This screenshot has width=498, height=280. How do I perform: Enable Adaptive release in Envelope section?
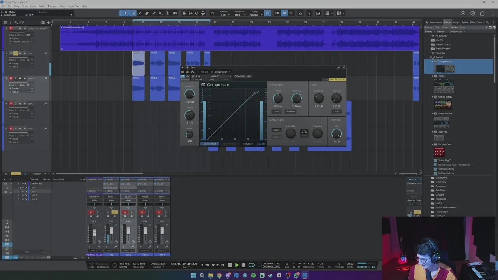[291, 112]
